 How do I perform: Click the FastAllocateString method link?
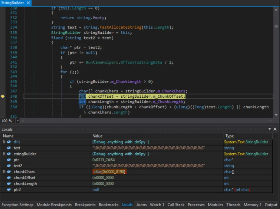(121, 27)
